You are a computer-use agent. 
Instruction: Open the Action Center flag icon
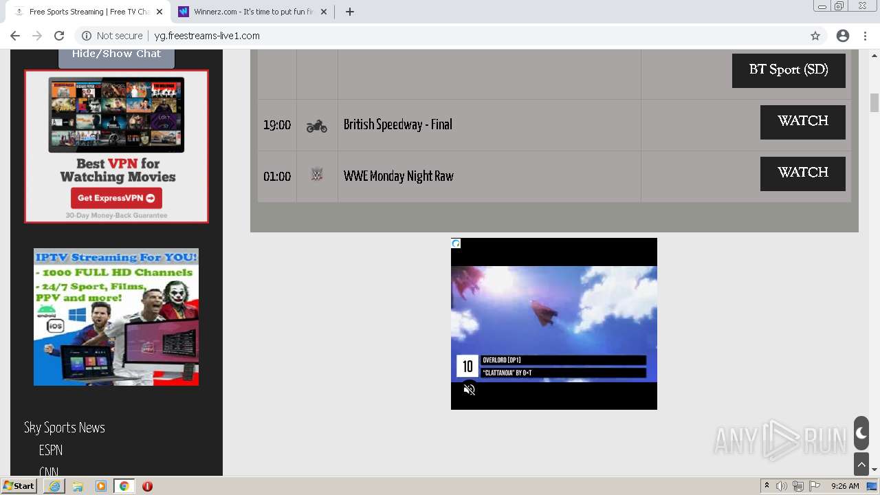(815, 486)
